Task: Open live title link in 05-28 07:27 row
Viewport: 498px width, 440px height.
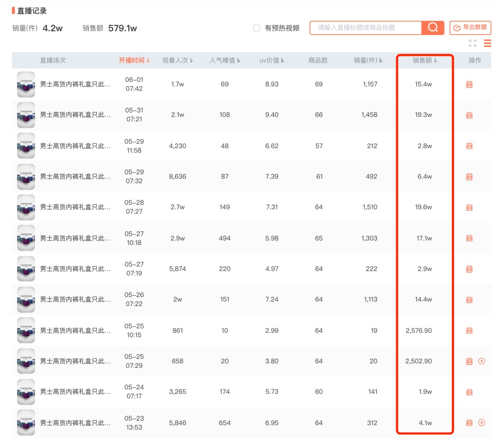Action: click(75, 207)
